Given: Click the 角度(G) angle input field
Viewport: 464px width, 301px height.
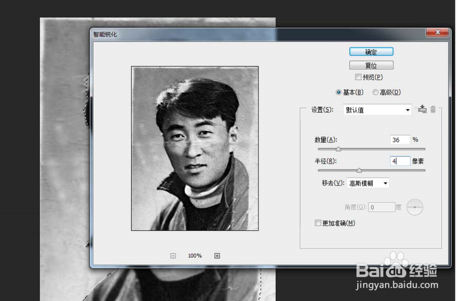Looking at the screenshot, I should coord(382,207).
